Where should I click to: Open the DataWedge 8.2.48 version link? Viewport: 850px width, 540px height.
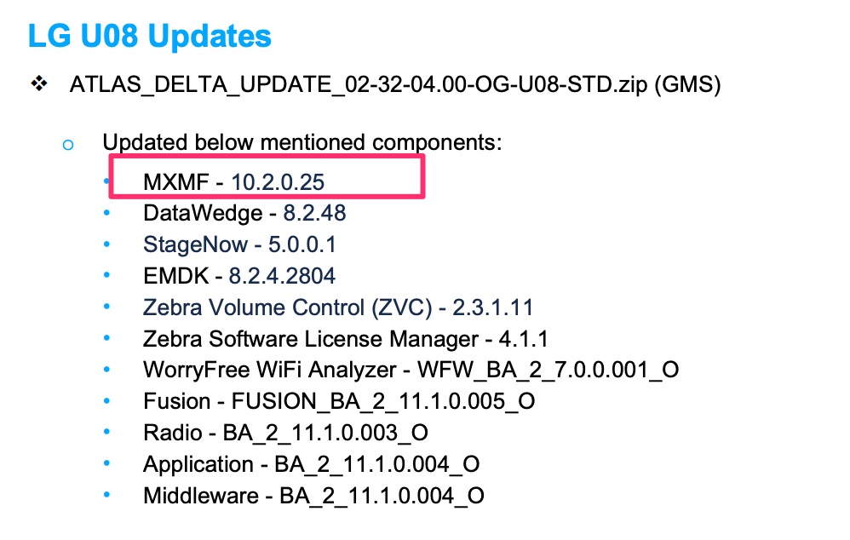tap(314, 212)
